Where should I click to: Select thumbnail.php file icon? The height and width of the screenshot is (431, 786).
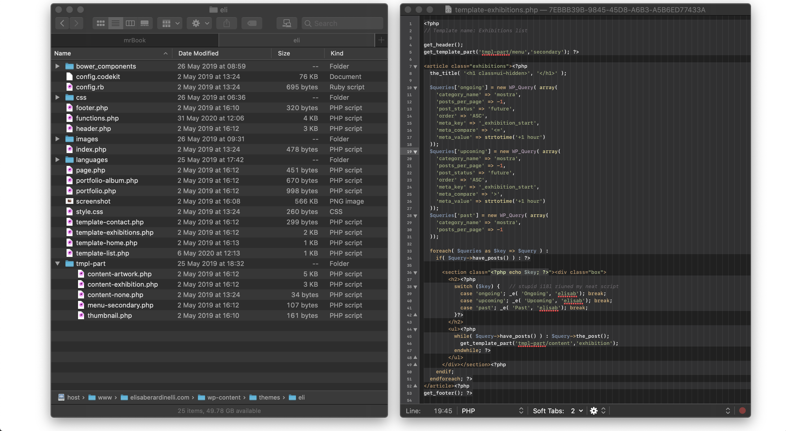coord(81,315)
